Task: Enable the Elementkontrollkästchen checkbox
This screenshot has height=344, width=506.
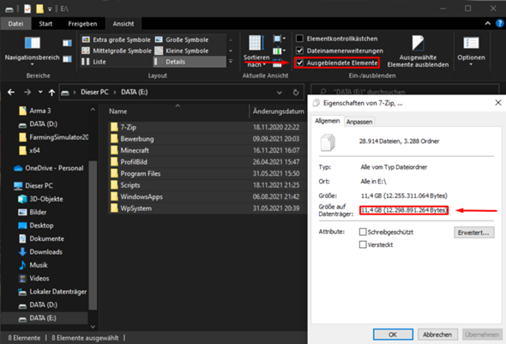Action: (x=299, y=39)
